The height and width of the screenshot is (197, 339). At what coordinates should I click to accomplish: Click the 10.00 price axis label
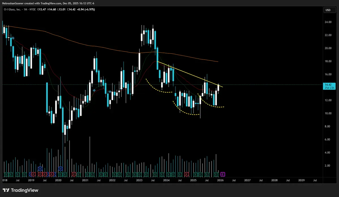[x=328, y=113]
